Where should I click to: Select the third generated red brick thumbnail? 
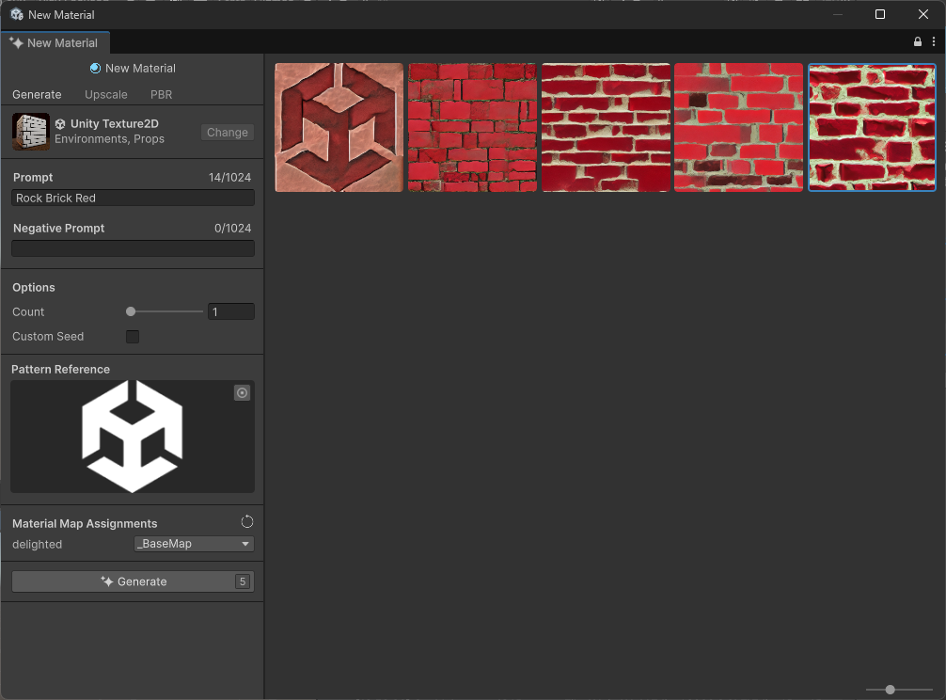pos(606,127)
